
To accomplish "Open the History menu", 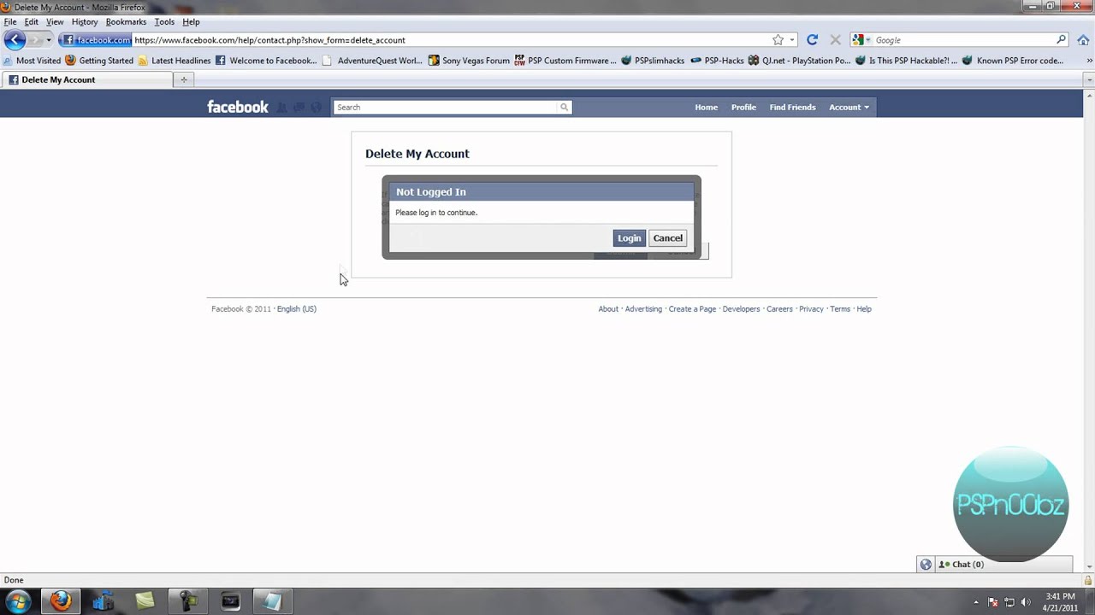I will 85,21.
